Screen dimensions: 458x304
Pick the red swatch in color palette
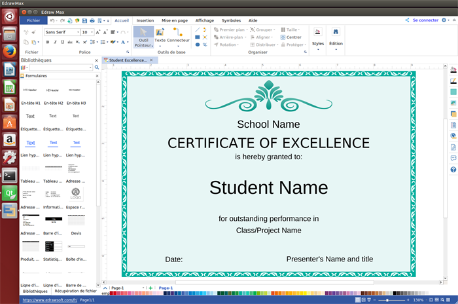click(116, 293)
